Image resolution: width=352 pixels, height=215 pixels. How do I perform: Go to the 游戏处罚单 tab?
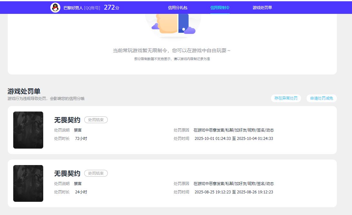point(262,8)
